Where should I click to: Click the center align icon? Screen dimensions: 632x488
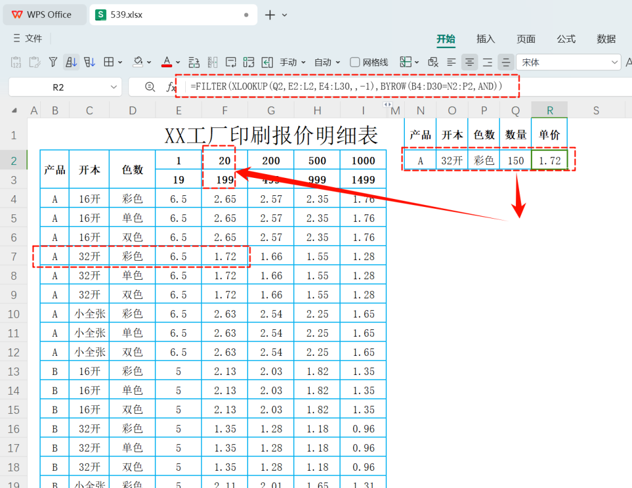(x=470, y=62)
